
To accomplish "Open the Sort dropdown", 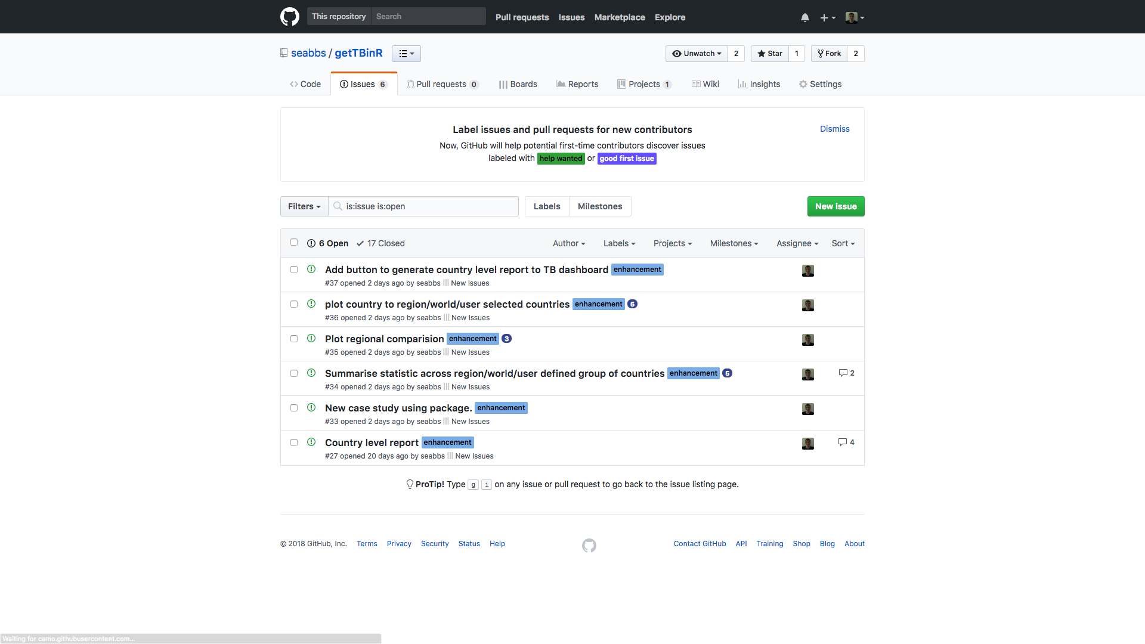I will [x=843, y=243].
